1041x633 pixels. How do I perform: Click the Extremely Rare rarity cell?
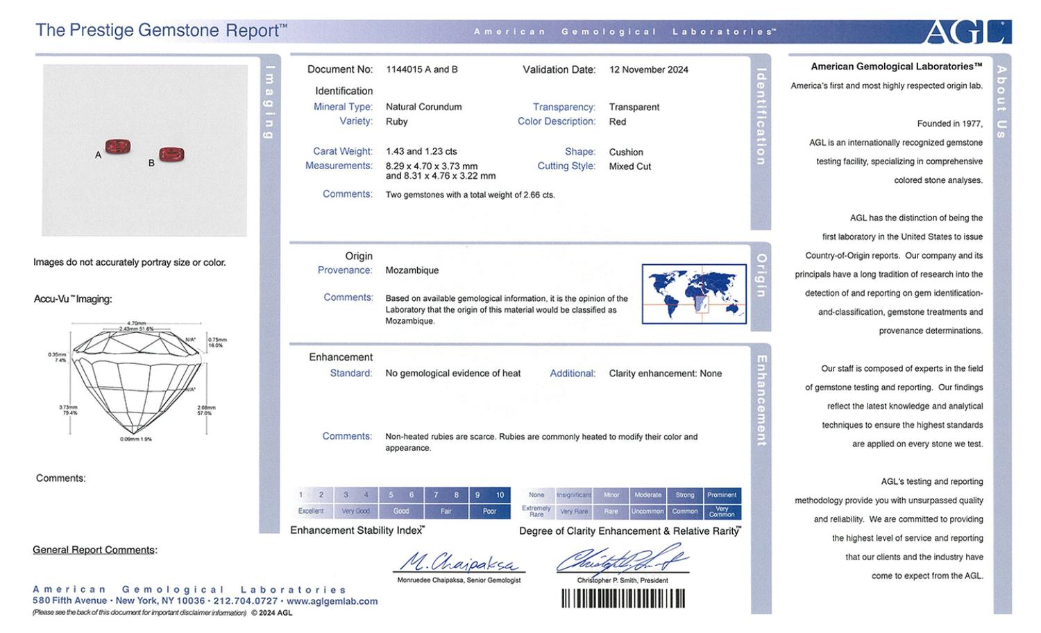[536, 512]
